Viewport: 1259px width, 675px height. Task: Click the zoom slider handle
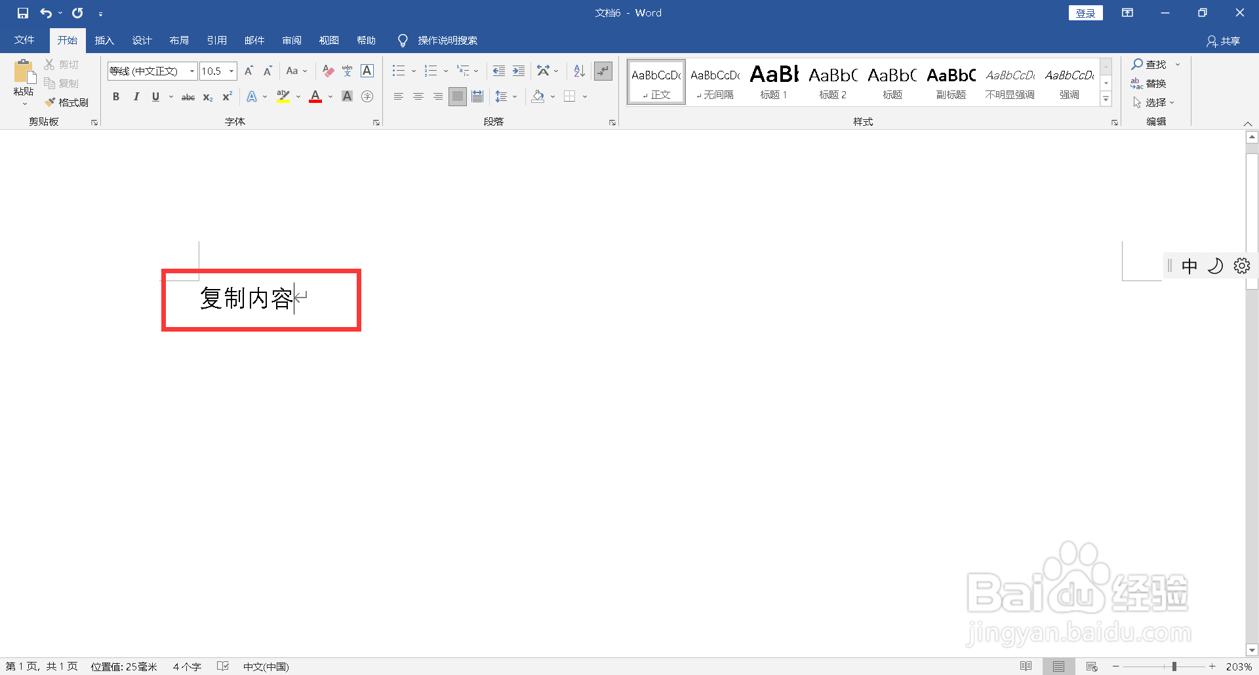pos(1174,666)
